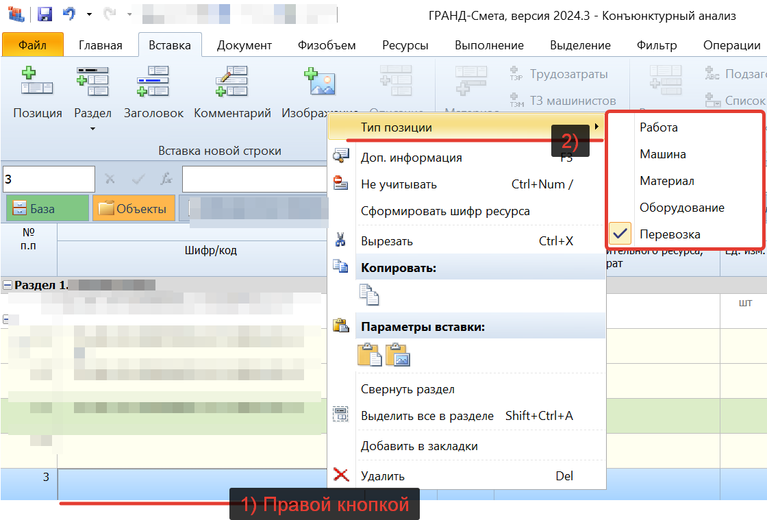
Task: Choose Свернуть раздел in context menu
Action: coord(466,389)
